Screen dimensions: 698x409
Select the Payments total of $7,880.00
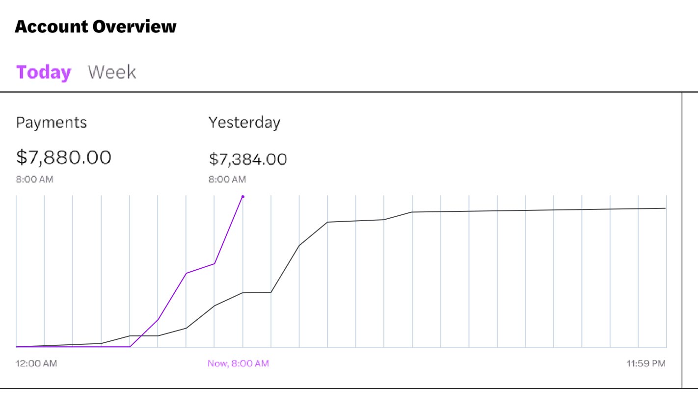tap(64, 157)
